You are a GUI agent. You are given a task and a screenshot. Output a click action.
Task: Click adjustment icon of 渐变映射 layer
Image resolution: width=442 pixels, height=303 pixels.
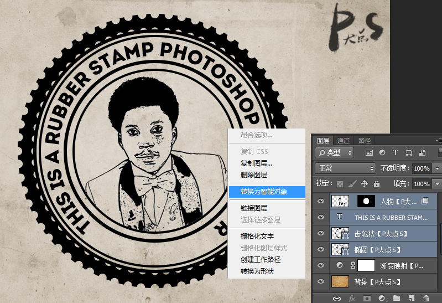(x=340, y=265)
